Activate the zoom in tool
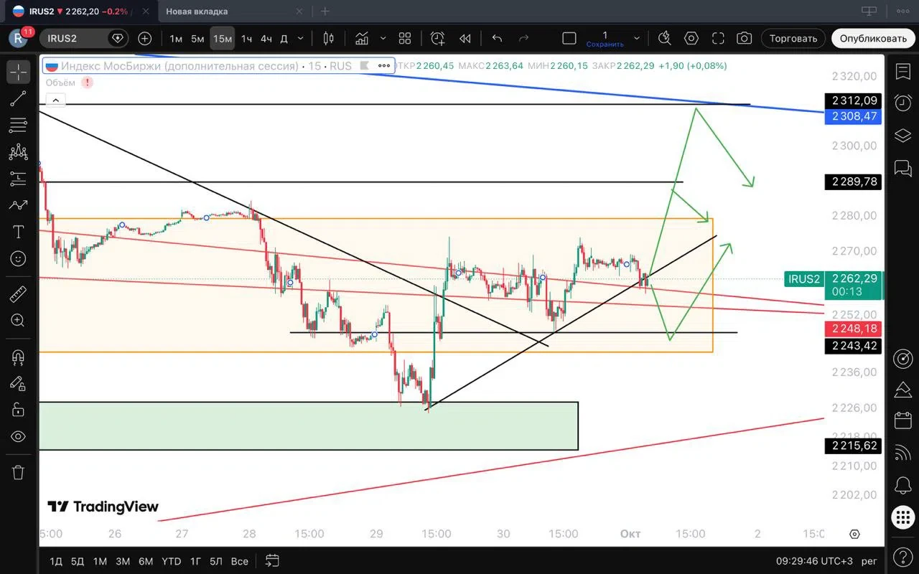919x574 pixels. (18, 321)
